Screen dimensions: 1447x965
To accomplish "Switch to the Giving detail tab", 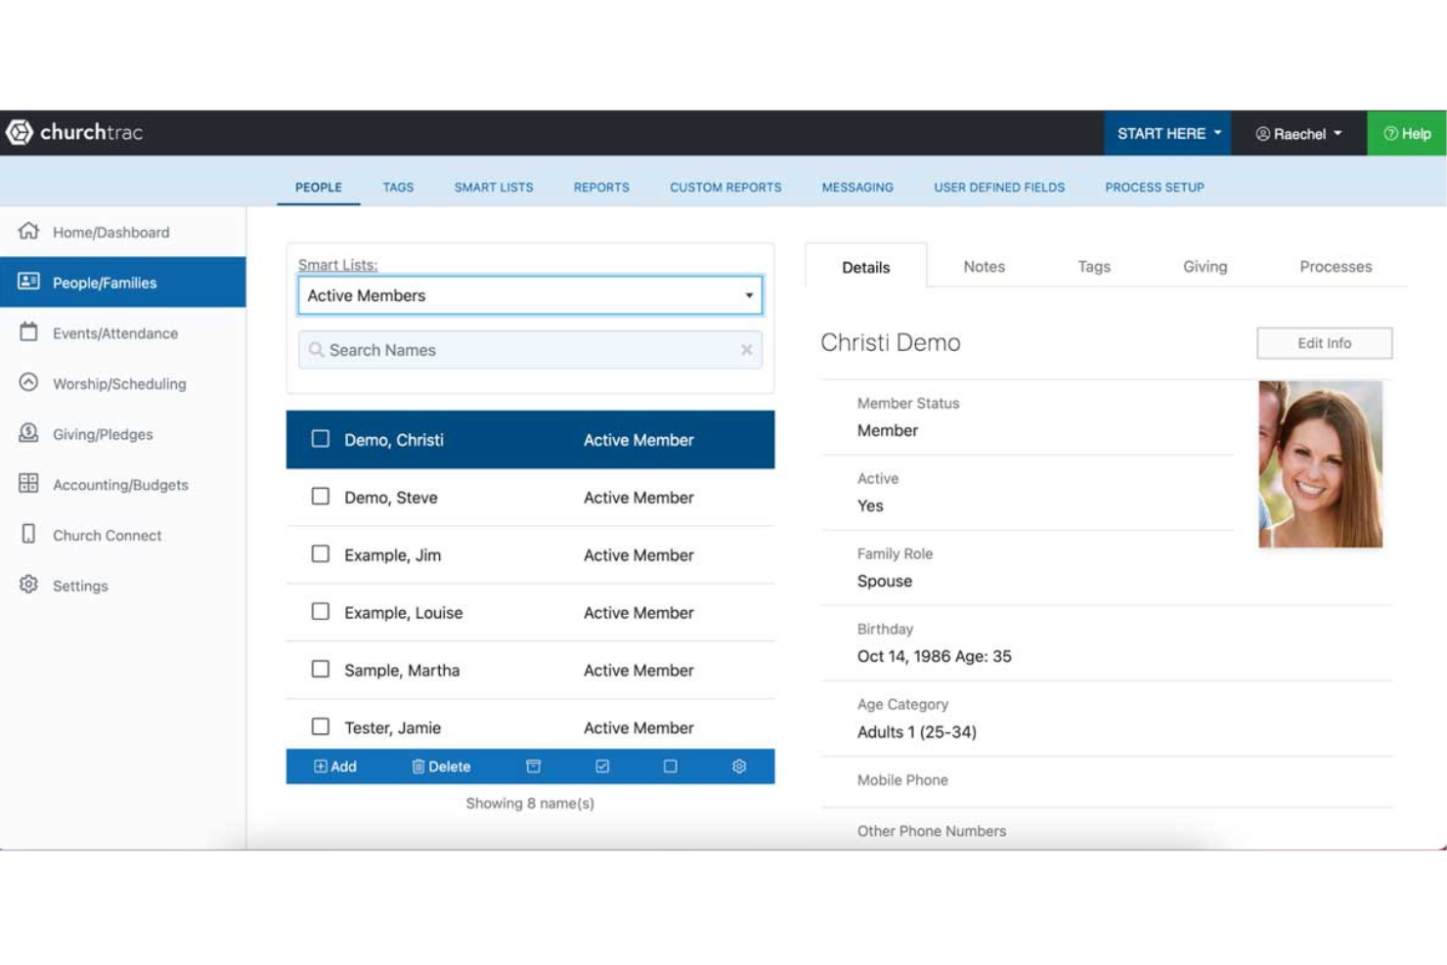I will [x=1205, y=266].
